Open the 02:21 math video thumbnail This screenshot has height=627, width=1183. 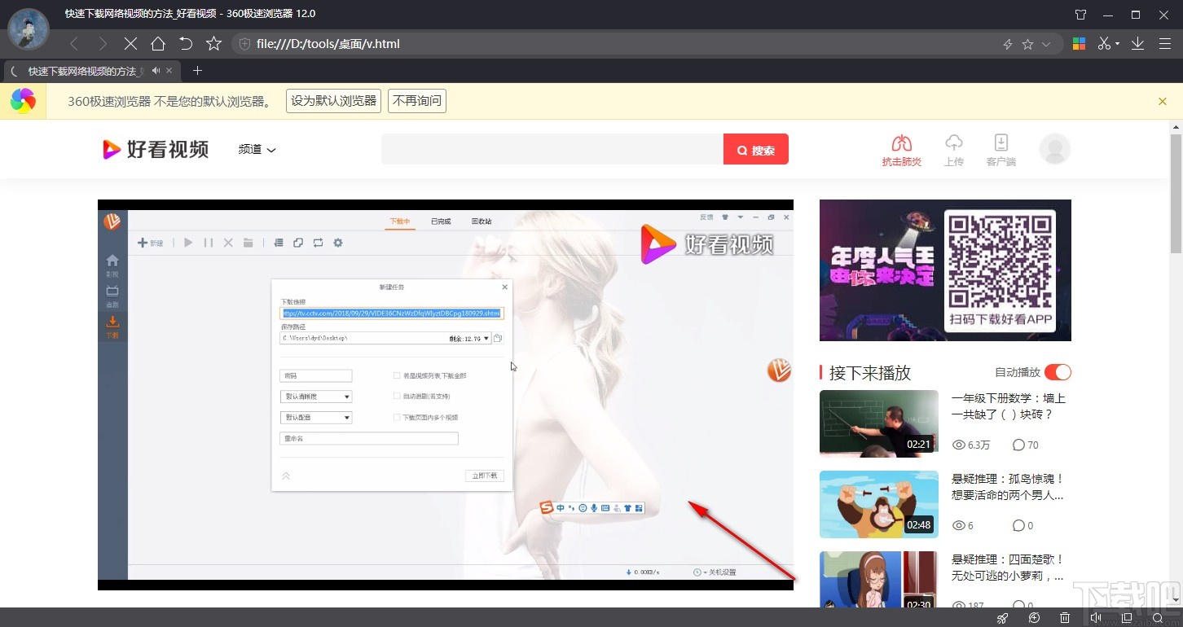(x=879, y=423)
